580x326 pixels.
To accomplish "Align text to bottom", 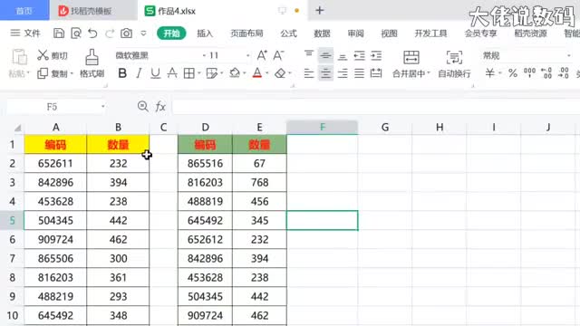I will pos(343,56).
